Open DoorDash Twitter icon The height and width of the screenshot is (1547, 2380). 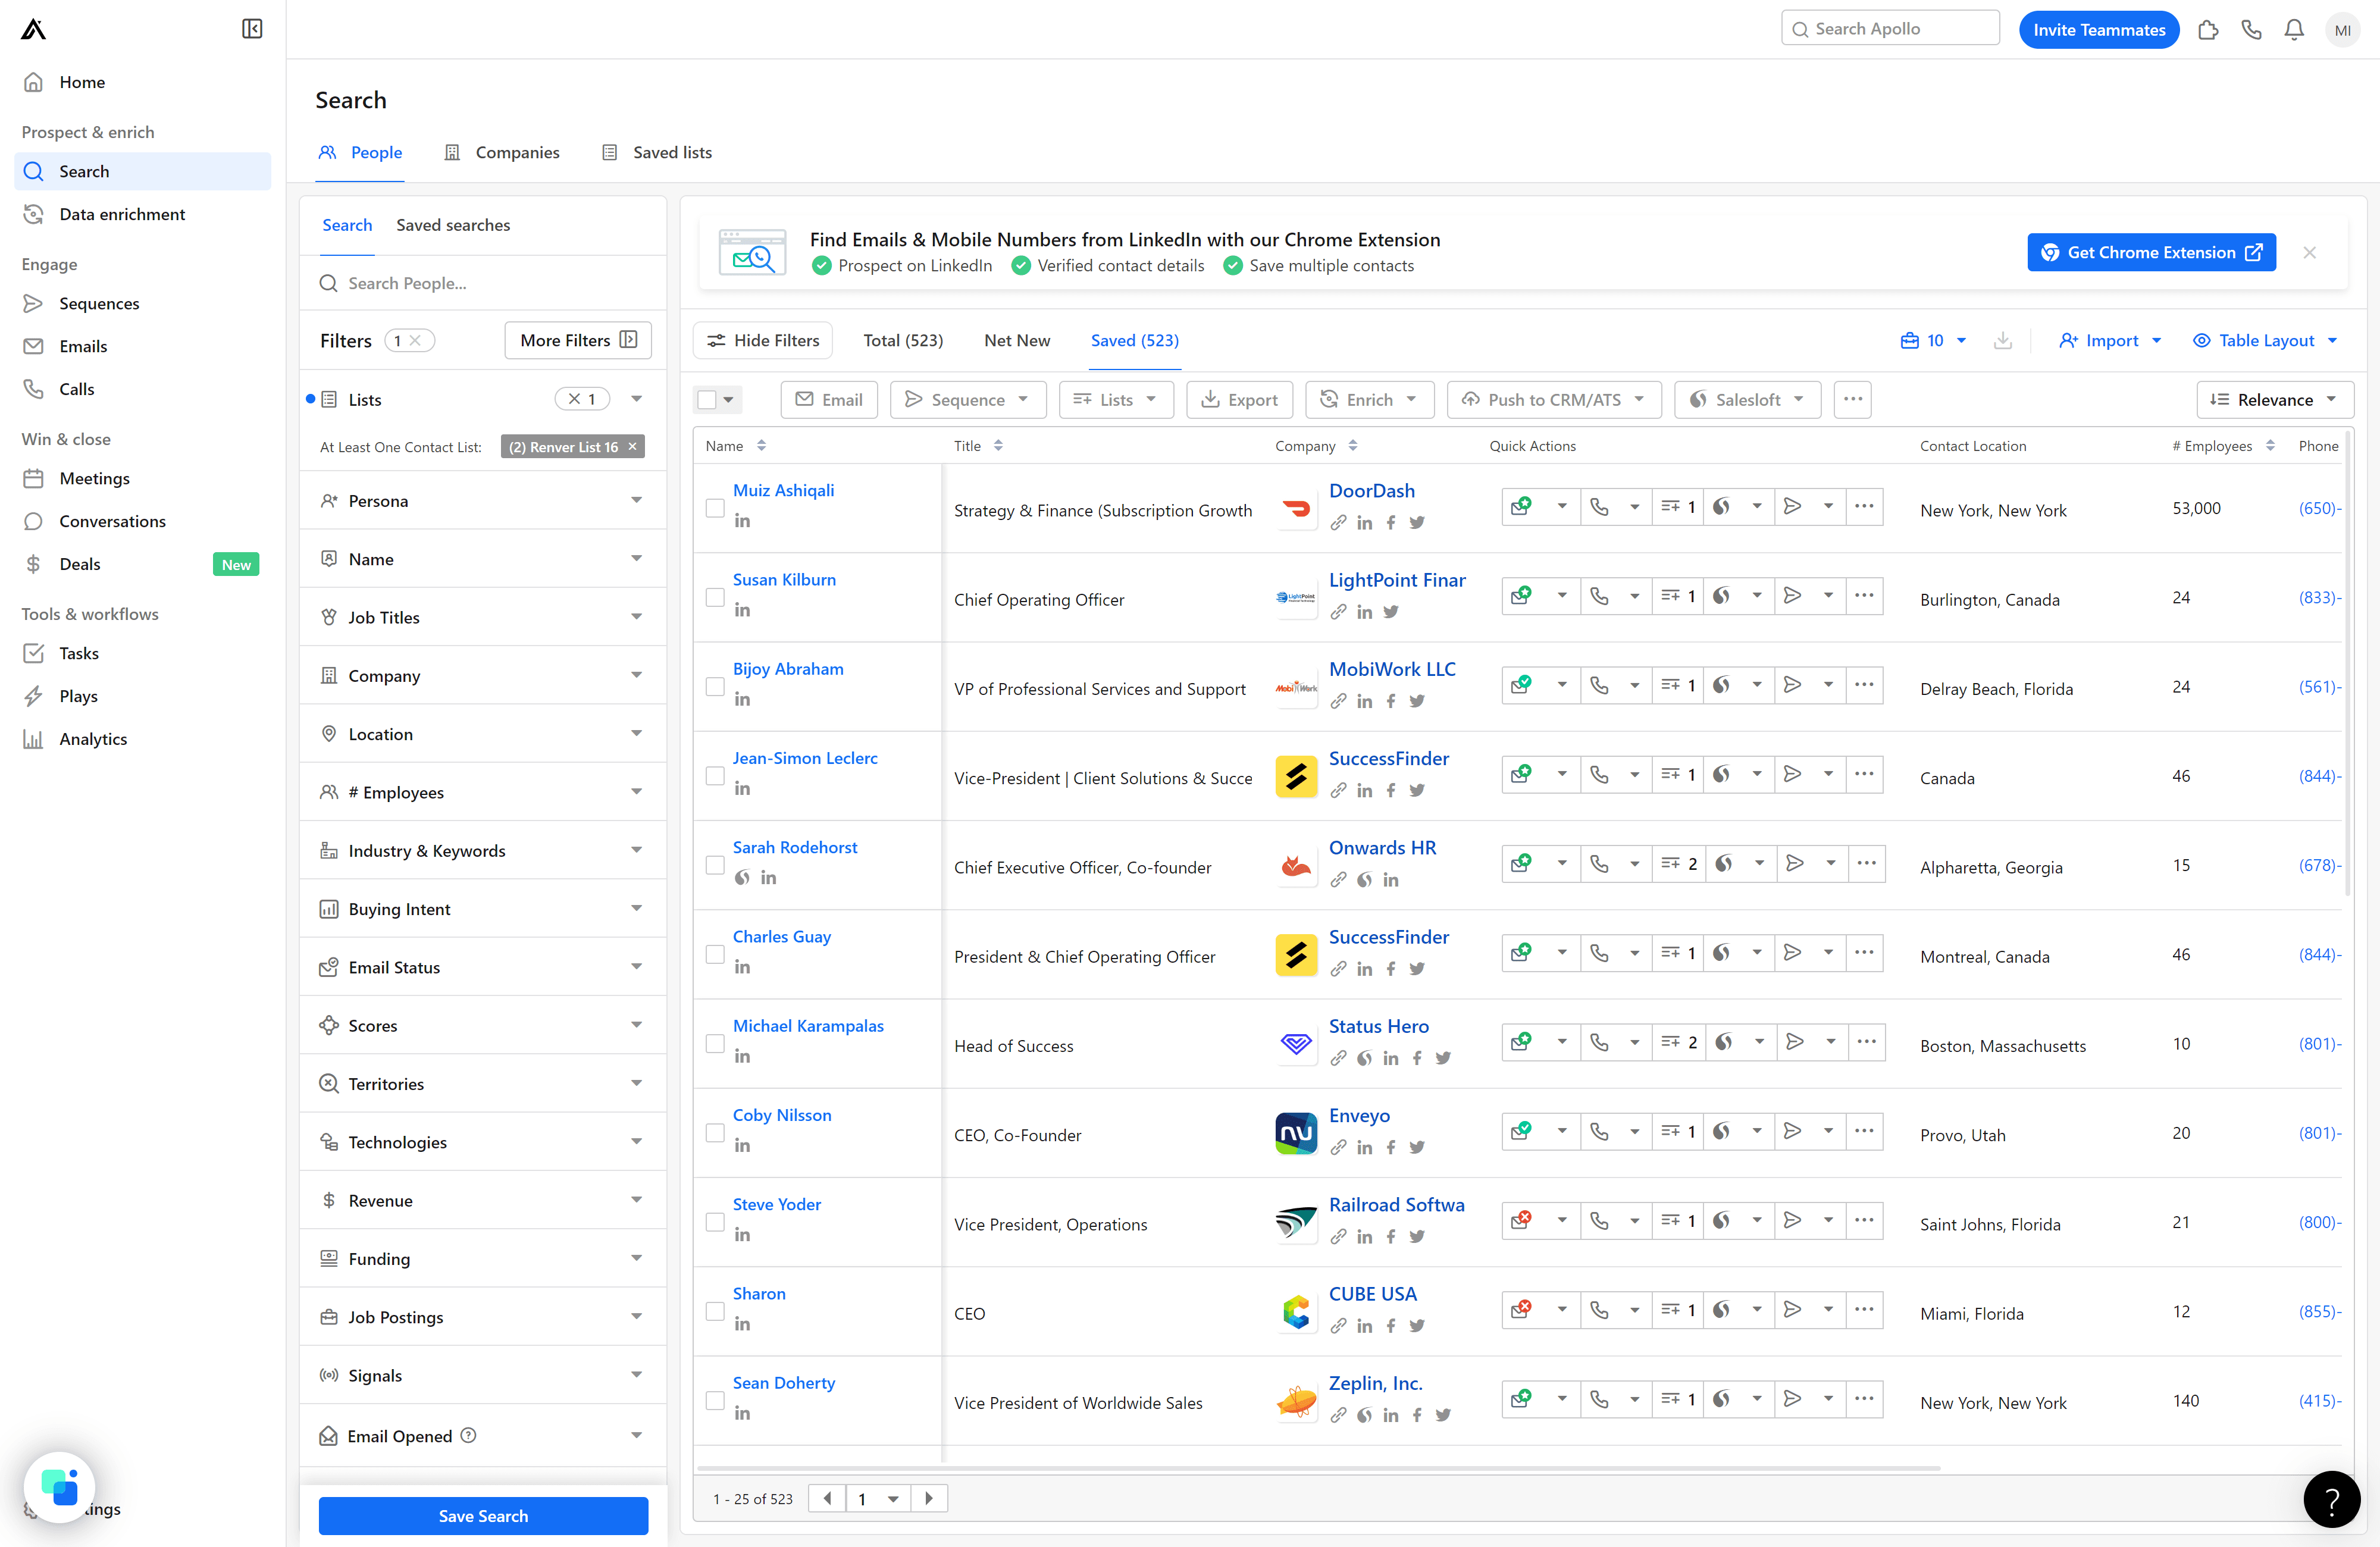1416,523
